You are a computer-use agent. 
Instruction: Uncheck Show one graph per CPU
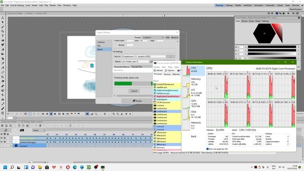pos(208,149)
